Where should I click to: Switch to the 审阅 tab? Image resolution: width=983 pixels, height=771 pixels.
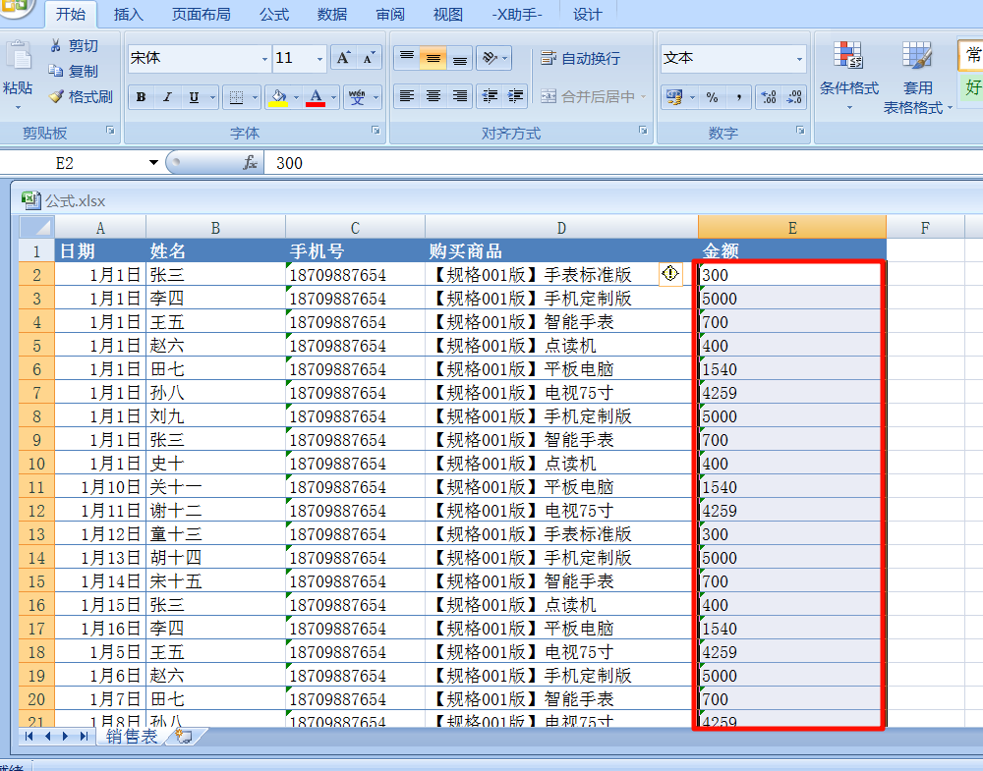pos(390,14)
